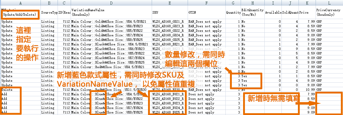Click the GTIN header cell
Viewport: 343px width, 115px height.
[x=207, y=12]
